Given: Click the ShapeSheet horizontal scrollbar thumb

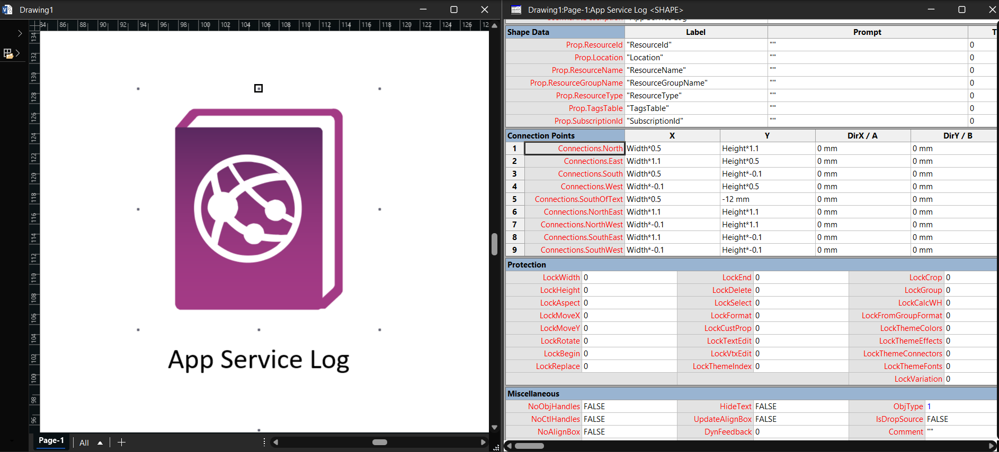Looking at the screenshot, I should click(530, 446).
